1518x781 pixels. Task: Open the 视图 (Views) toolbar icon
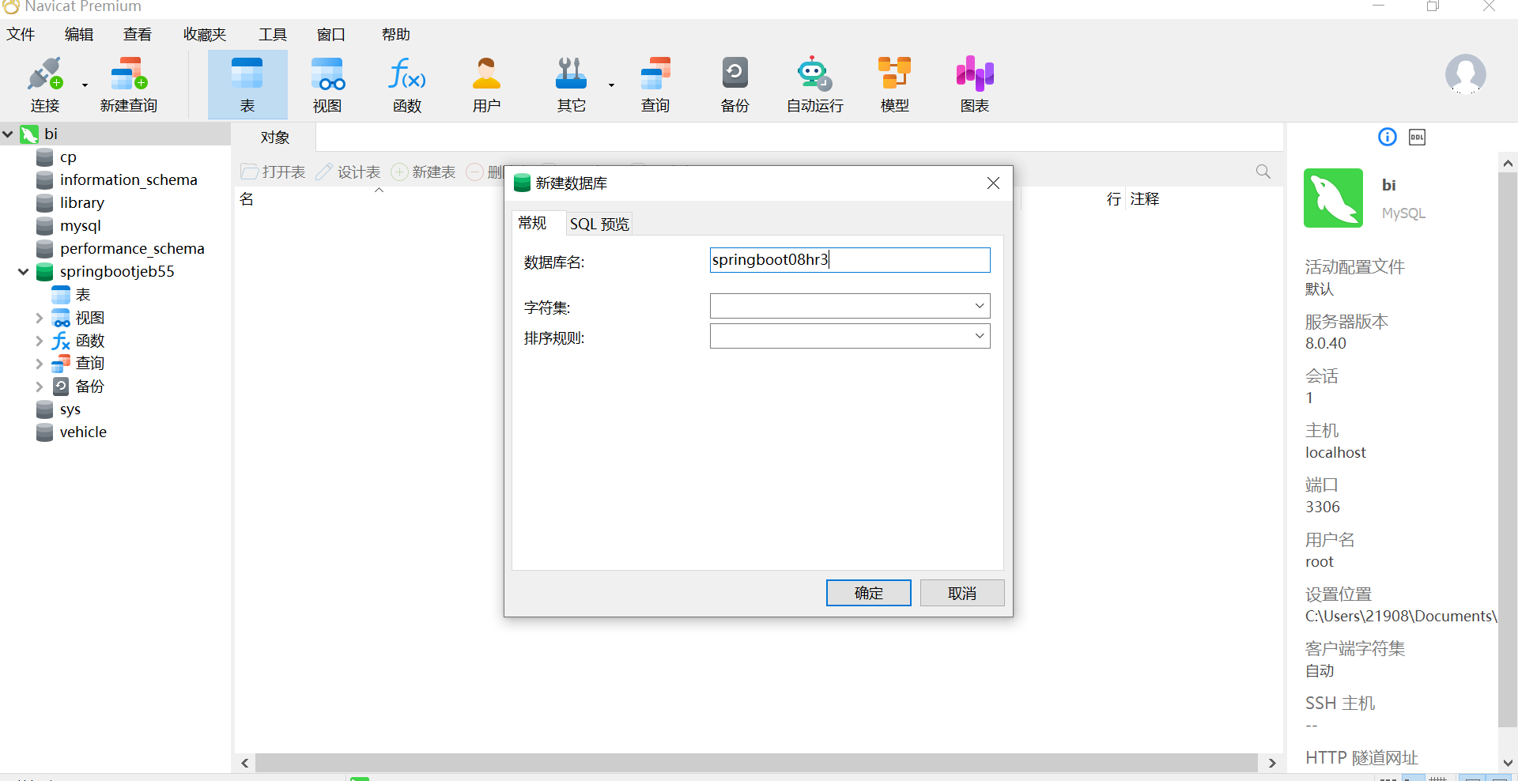[x=327, y=84]
